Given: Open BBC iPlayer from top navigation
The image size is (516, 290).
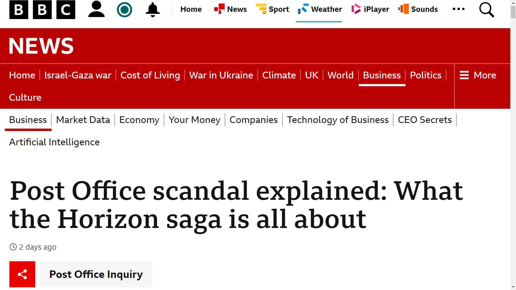Looking at the screenshot, I should [x=370, y=9].
